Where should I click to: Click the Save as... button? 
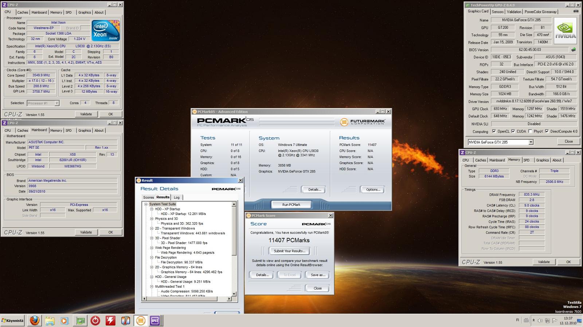point(318,275)
